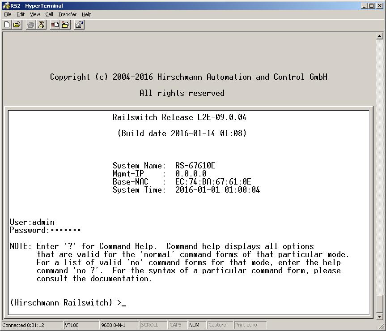Click the scrollbar up arrow
386x331 pixels.
[379, 36]
